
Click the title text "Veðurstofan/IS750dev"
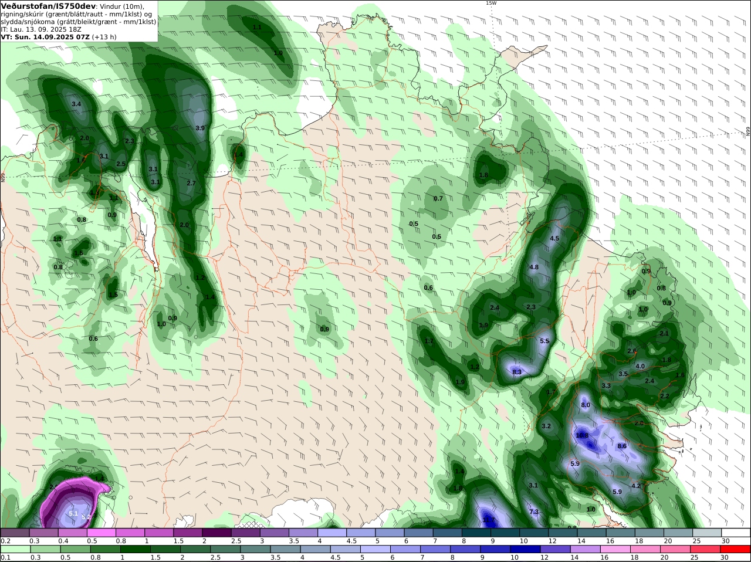(x=48, y=6)
